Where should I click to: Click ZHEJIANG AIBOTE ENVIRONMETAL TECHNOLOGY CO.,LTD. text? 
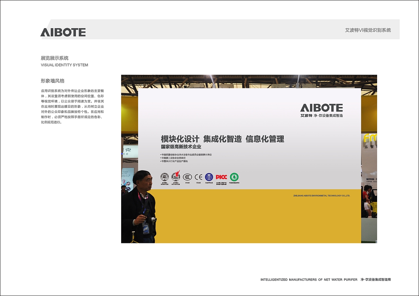(x=322, y=196)
